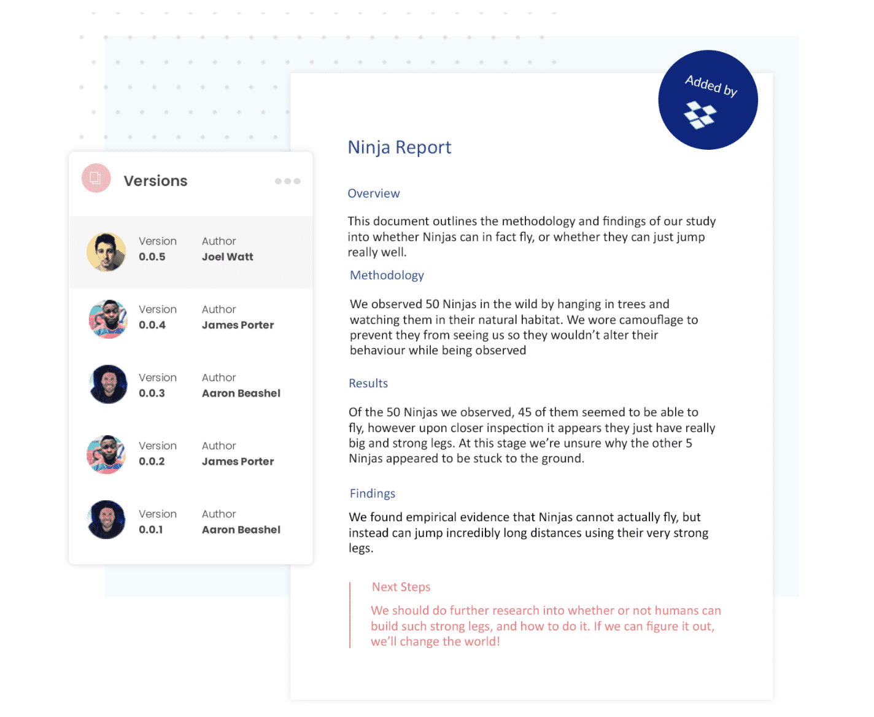Click author Aaron Beashel on version 0.0.3
Image resolution: width=874 pixels, height=717 pixels.
click(x=241, y=393)
